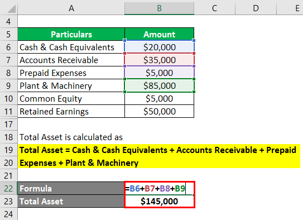
Task: Select the gray Formula label cell
Action: [x=71, y=189]
